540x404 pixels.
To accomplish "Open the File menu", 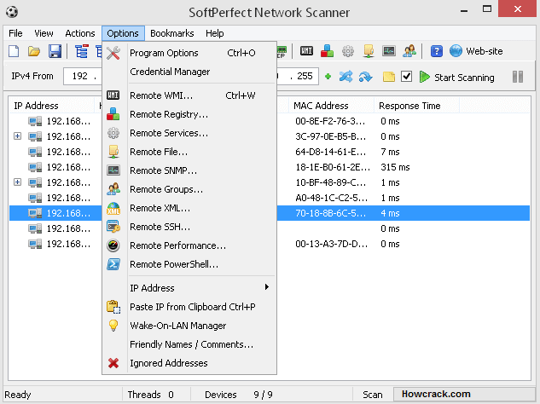I will pos(15,33).
